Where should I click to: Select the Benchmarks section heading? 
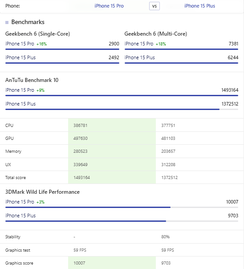pos(28,22)
